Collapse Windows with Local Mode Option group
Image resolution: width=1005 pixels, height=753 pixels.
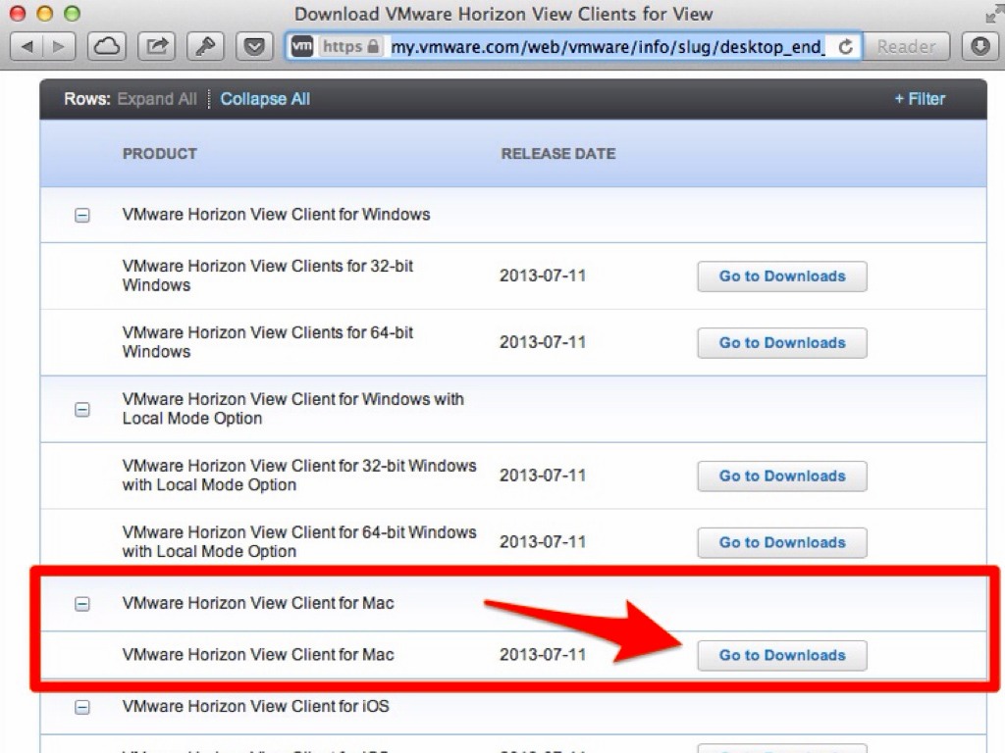click(82, 409)
